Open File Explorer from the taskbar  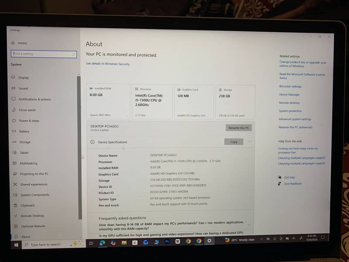click(124, 242)
